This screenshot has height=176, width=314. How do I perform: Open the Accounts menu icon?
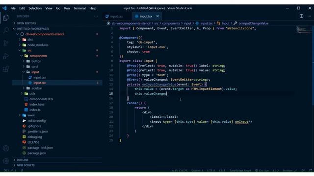[x=6, y=148]
